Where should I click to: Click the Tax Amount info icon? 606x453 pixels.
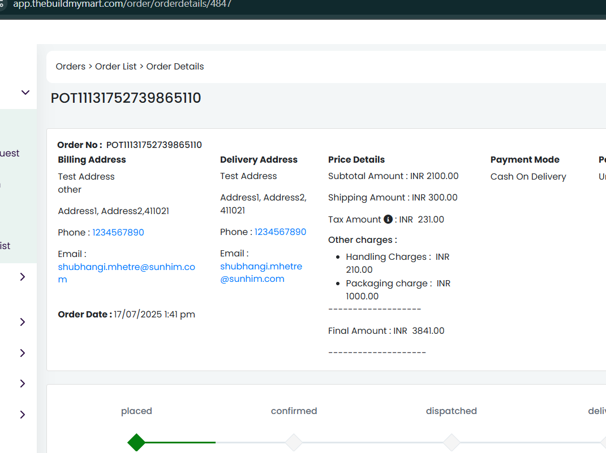388,219
